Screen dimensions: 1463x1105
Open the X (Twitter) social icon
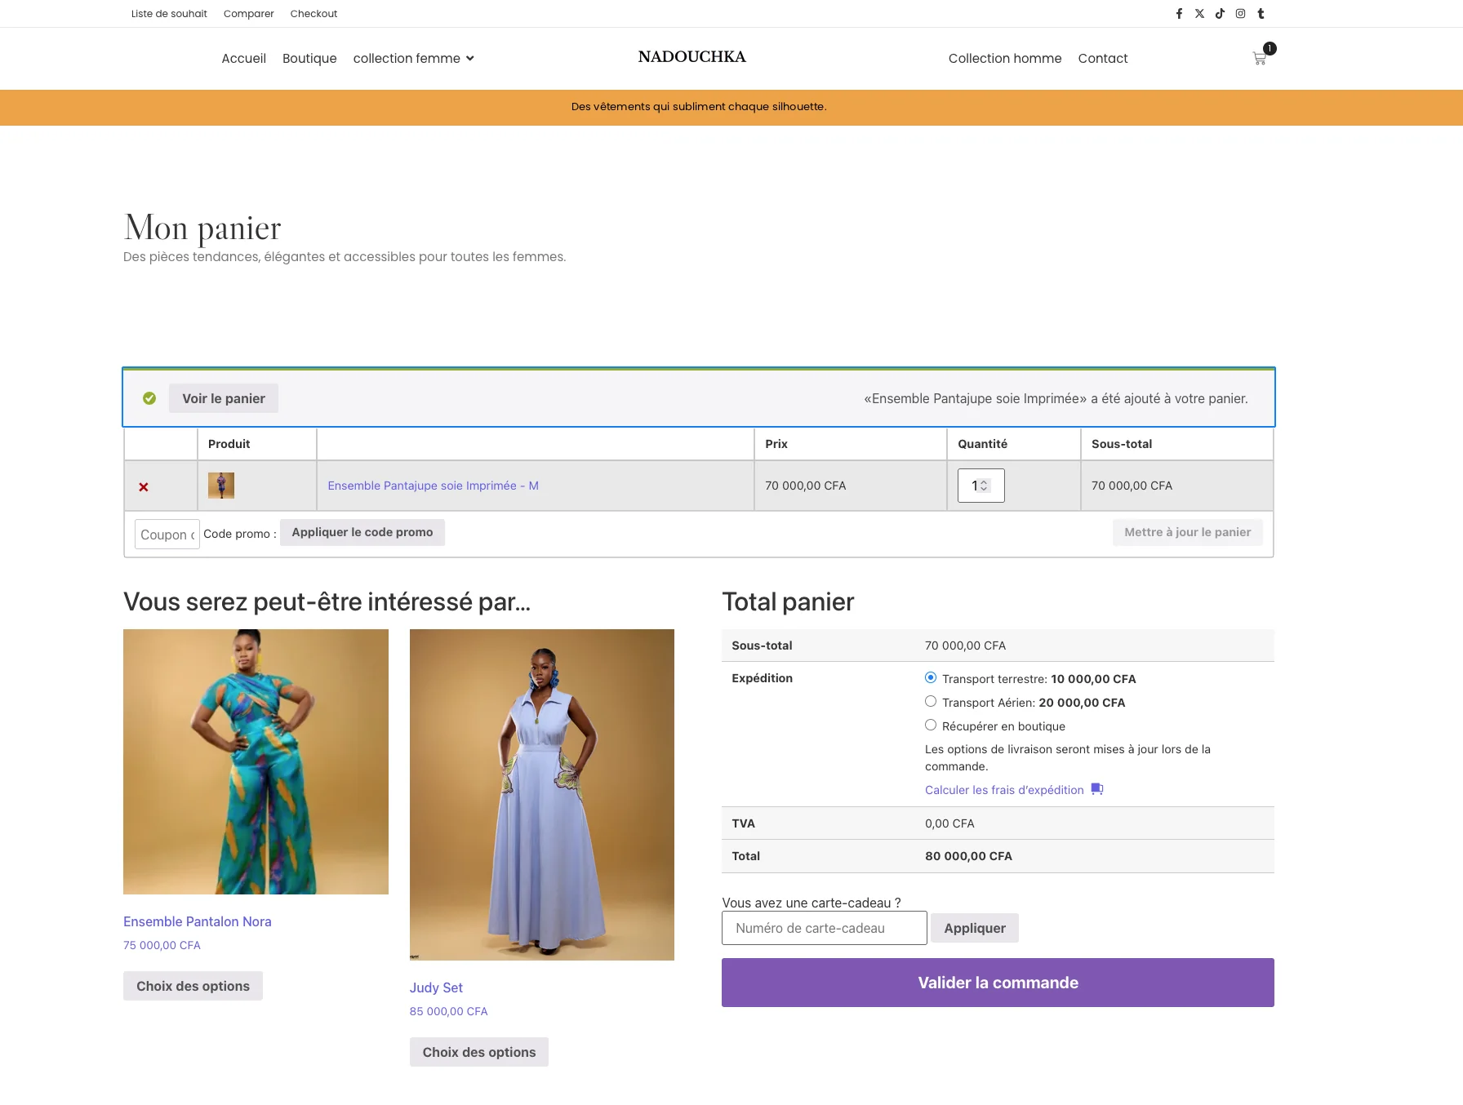[1199, 14]
